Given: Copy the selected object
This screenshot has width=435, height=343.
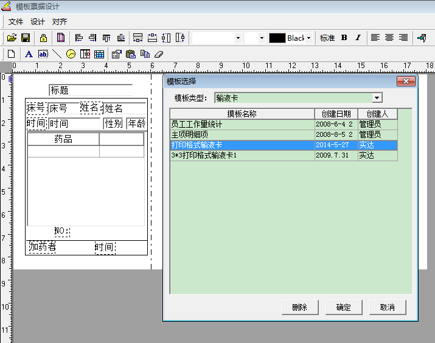Looking at the screenshot, I should coord(145,54).
